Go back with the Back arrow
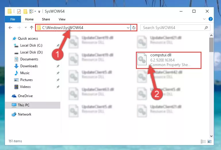The width and height of the screenshot is (221, 150). (x=10, y=28)
